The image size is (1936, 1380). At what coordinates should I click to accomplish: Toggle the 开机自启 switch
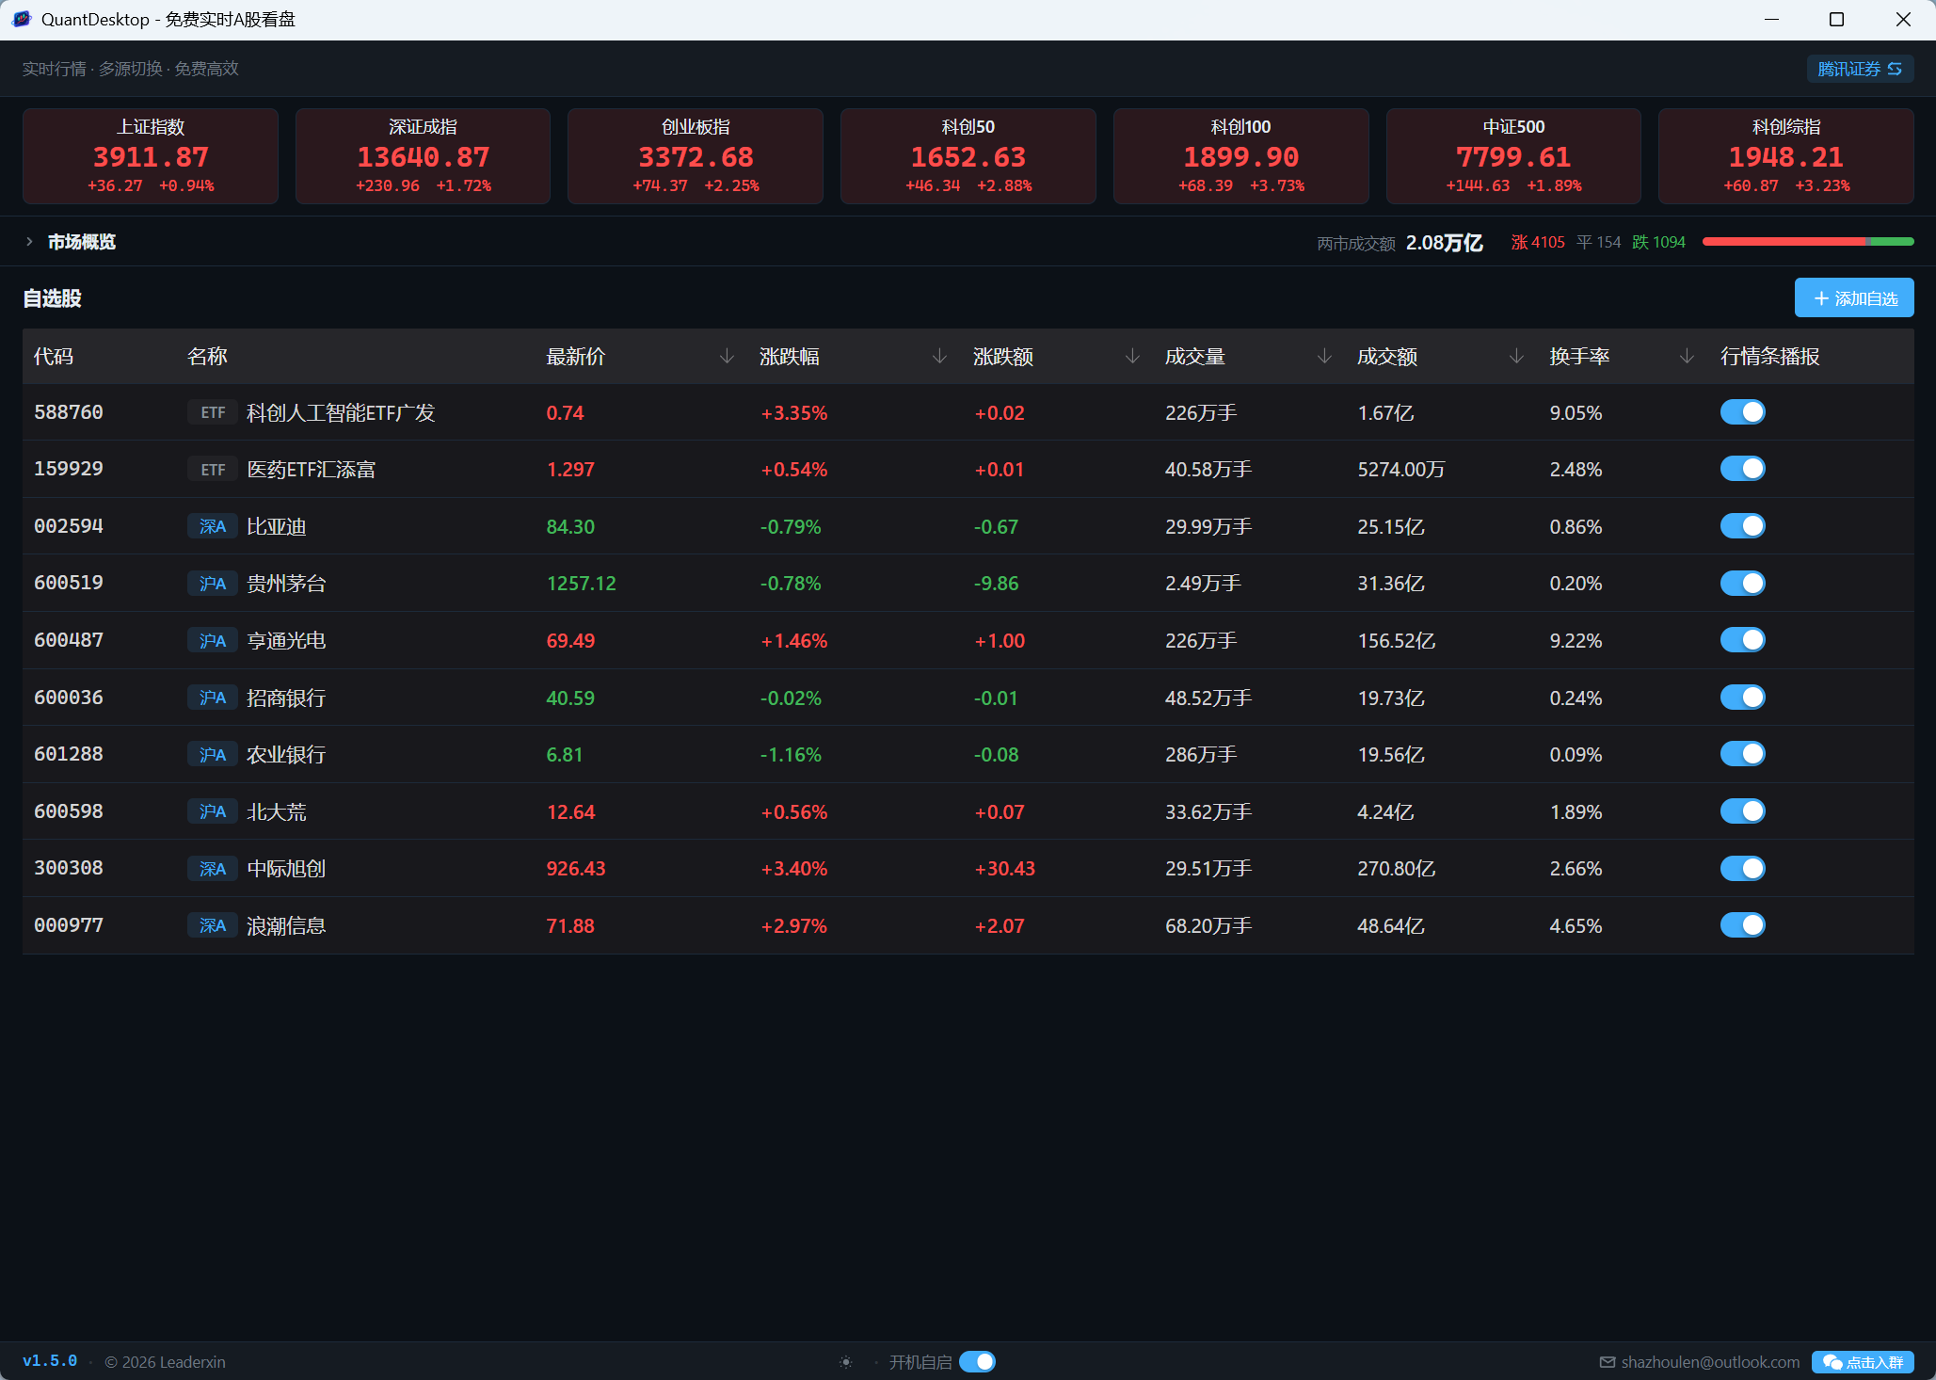(977, 1362)
